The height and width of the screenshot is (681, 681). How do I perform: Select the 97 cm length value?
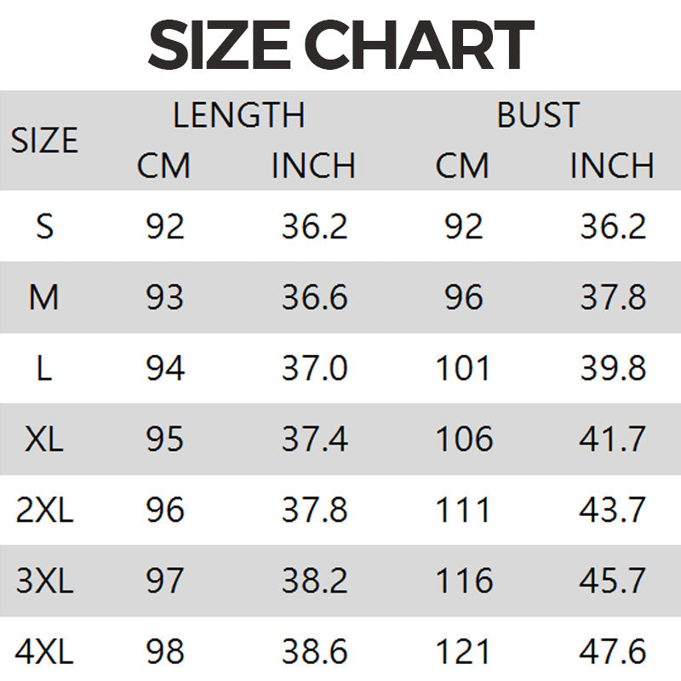[164, 581]
